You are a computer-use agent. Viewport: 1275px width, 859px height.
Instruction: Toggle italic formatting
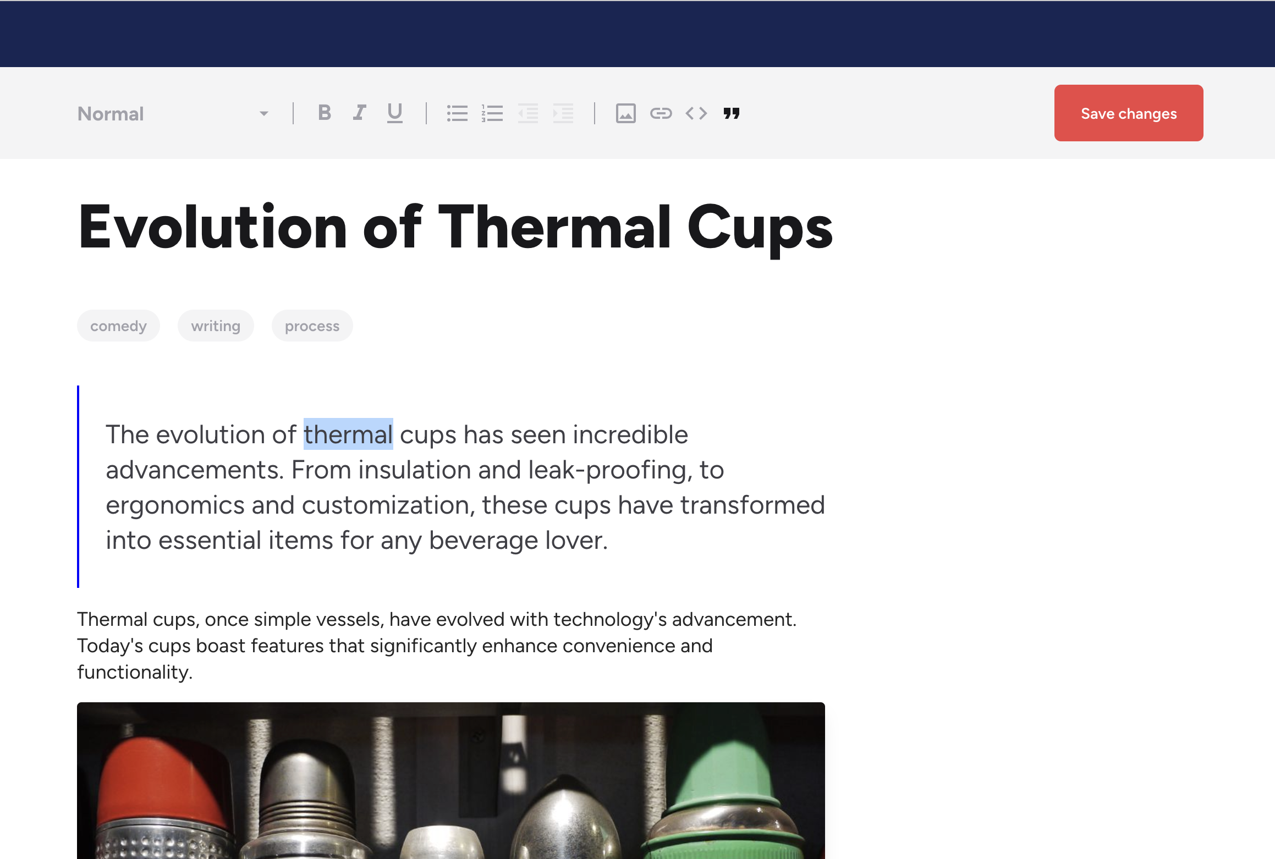click(359, 113)
